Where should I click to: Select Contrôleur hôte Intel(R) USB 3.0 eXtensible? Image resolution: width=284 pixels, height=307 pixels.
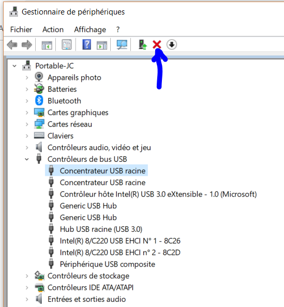pos(158,194)
